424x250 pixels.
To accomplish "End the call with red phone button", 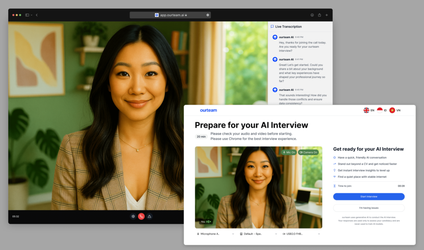I will coord(141,216).
